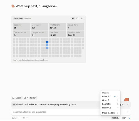The height and width of the screenshot is (121, 139).
Task: Select the 7d time range
Action: point(82,18)
